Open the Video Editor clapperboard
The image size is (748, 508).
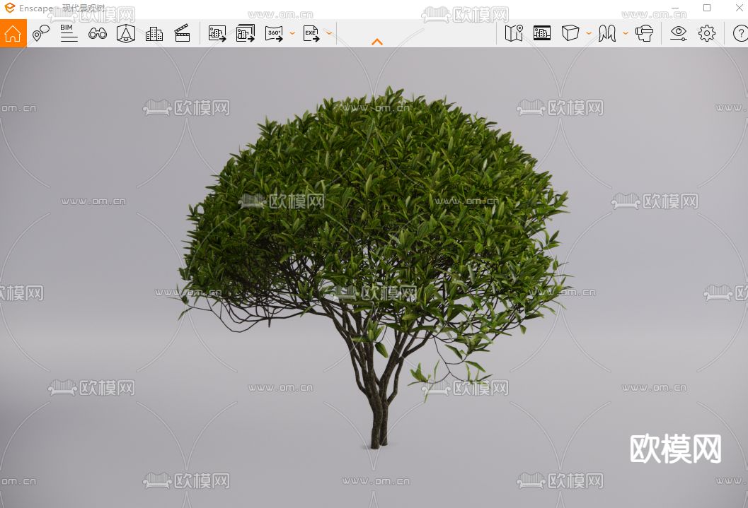(183, 33)
